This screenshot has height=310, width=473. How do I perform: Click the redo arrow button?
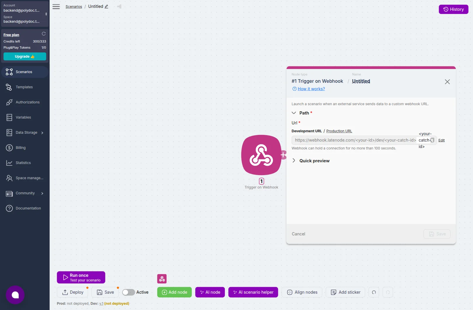388,292
